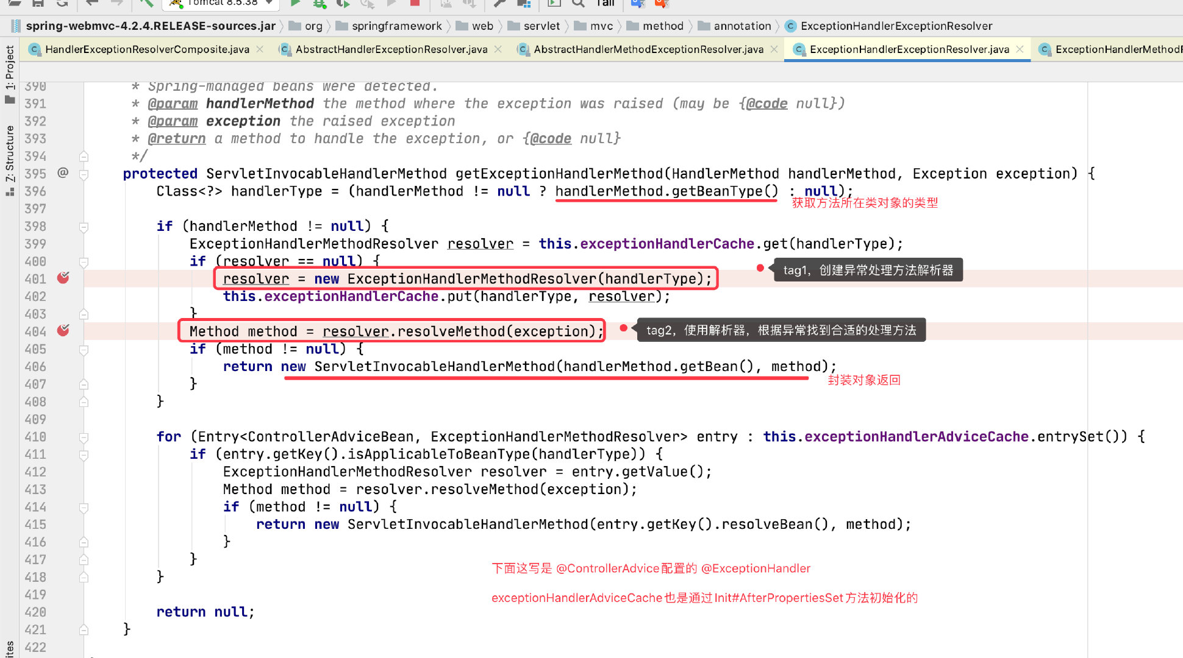The width and height of the screenshot is (1183, 658).
Task: Click line number 420 in the gutter
Action: [x=35, y=612]
